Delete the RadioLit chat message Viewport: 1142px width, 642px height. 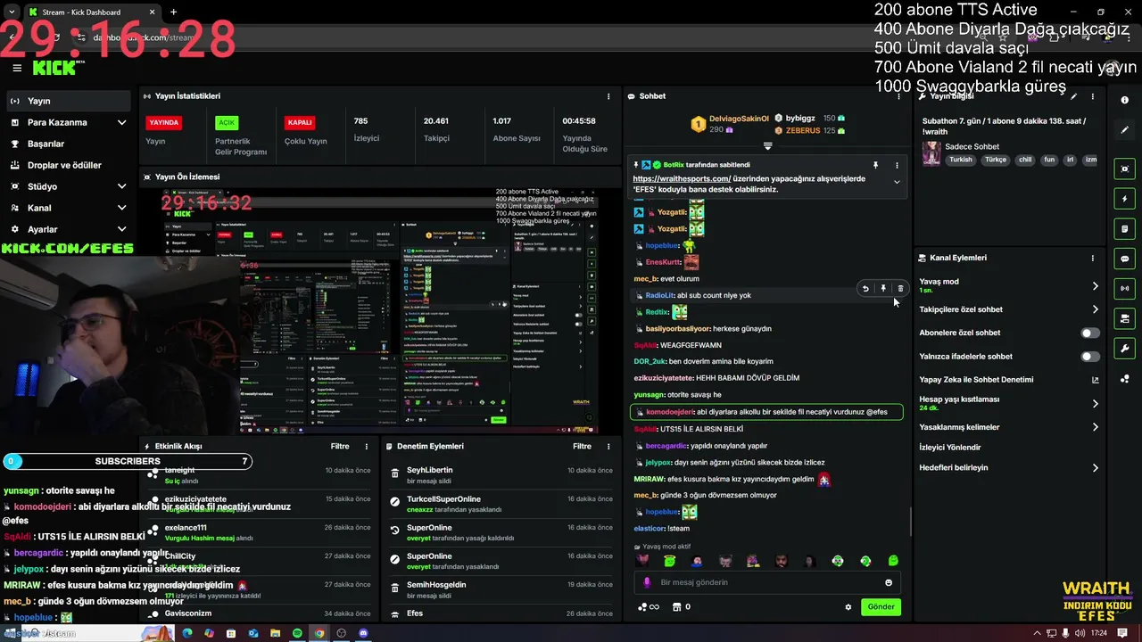(900, 289)
